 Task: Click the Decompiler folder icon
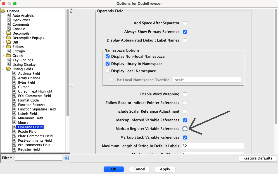[x=9, y=33]
